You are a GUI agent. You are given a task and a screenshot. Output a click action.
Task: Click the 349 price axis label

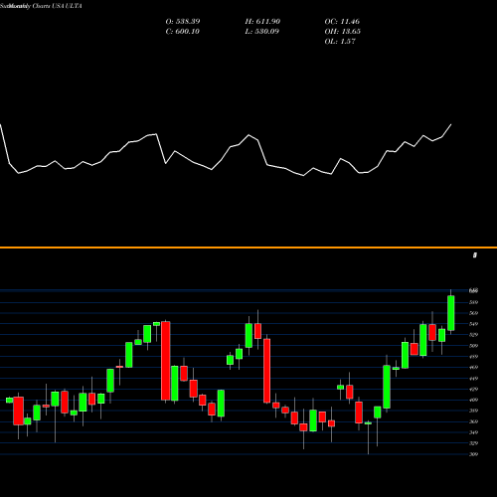(x=474, y=432)
